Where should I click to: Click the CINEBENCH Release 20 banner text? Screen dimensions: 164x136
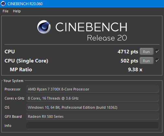coord(91,32)
